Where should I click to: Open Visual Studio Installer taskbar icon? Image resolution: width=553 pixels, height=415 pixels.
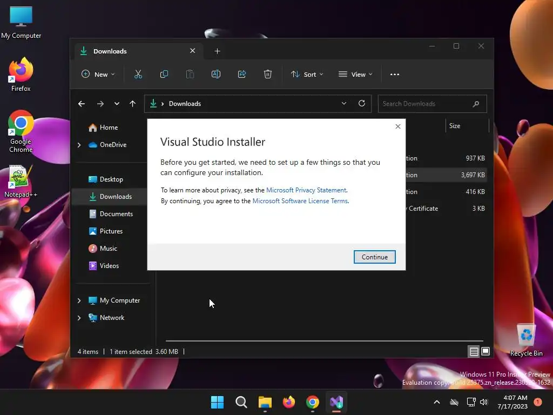pyautogui.click(x=336, y=402)
